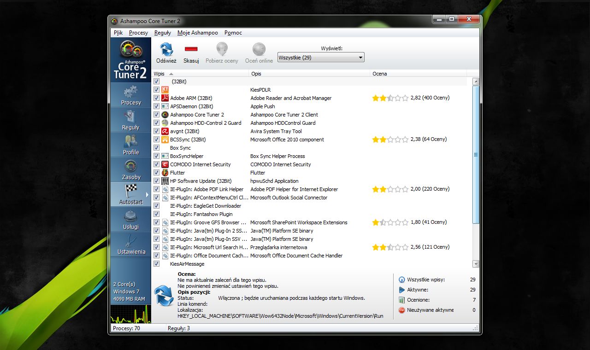Click the Procesy: 70 status bar entry
Viewport: 590px width, 350px height.
tap(127, 328)
